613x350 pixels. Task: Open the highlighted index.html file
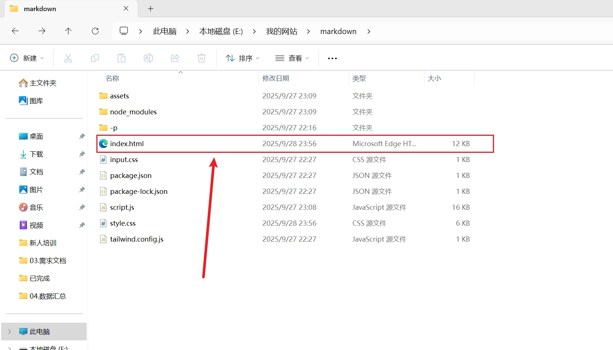tap(127, 144)
